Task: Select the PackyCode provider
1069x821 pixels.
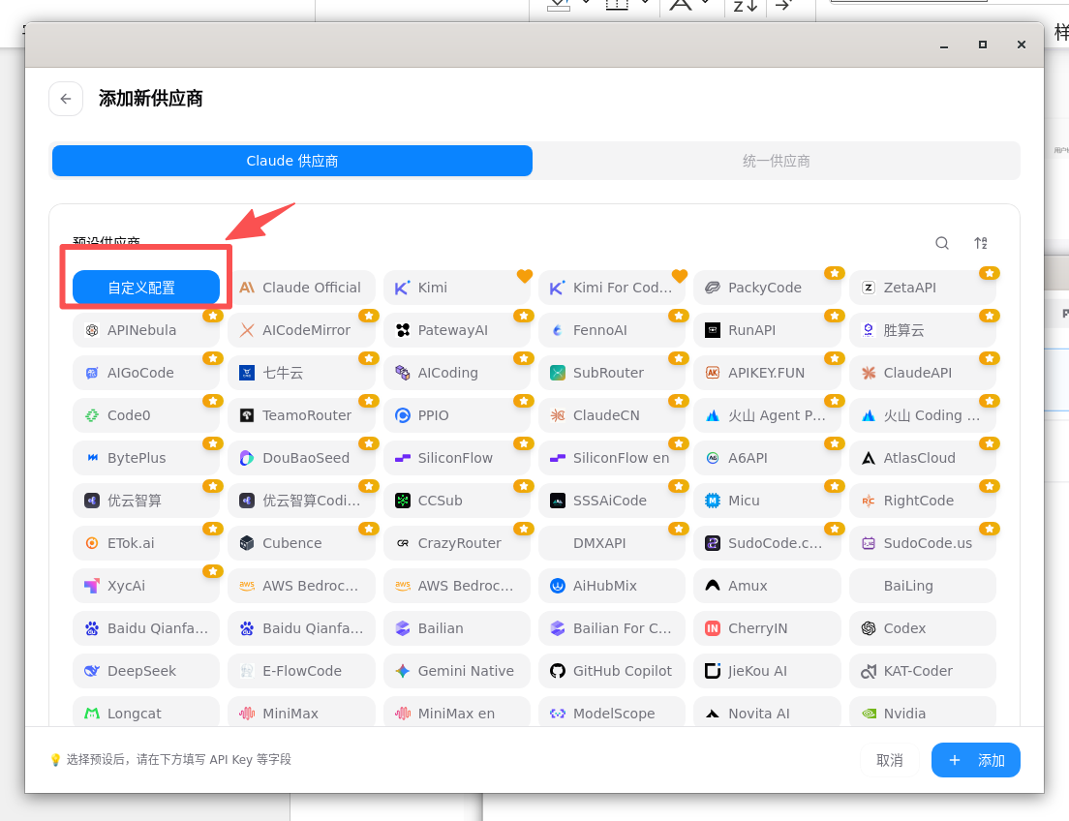Action: click(x=767, y=288)
